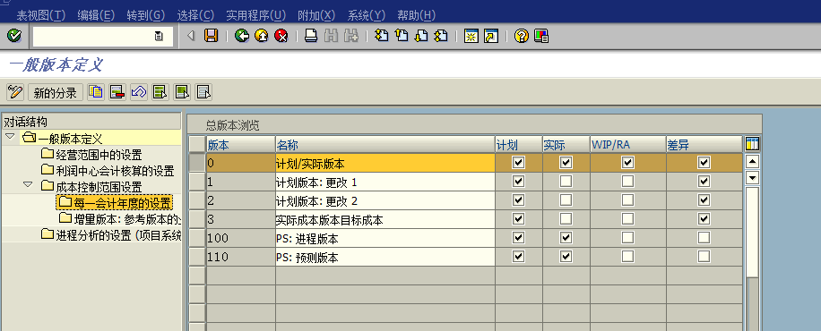Open the 选择(C) menu
The height and width of the screenshot is (331, 821).
195,16
